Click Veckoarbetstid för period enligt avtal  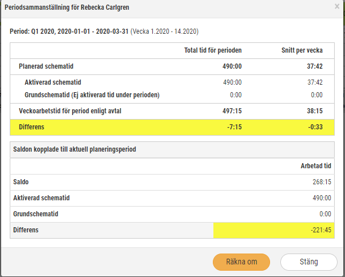(x=70, y=111)
